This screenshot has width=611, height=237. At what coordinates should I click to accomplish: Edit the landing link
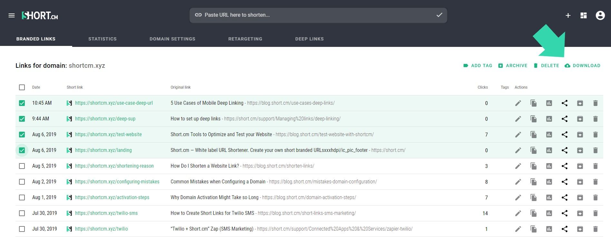click(518, 150)
